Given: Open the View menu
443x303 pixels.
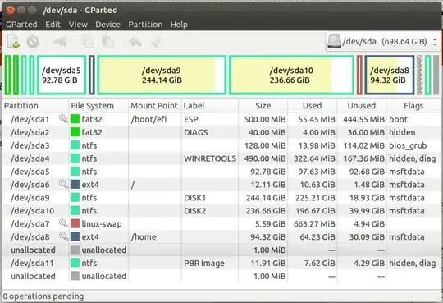Looking at the screenshot, I should [78, 25].
